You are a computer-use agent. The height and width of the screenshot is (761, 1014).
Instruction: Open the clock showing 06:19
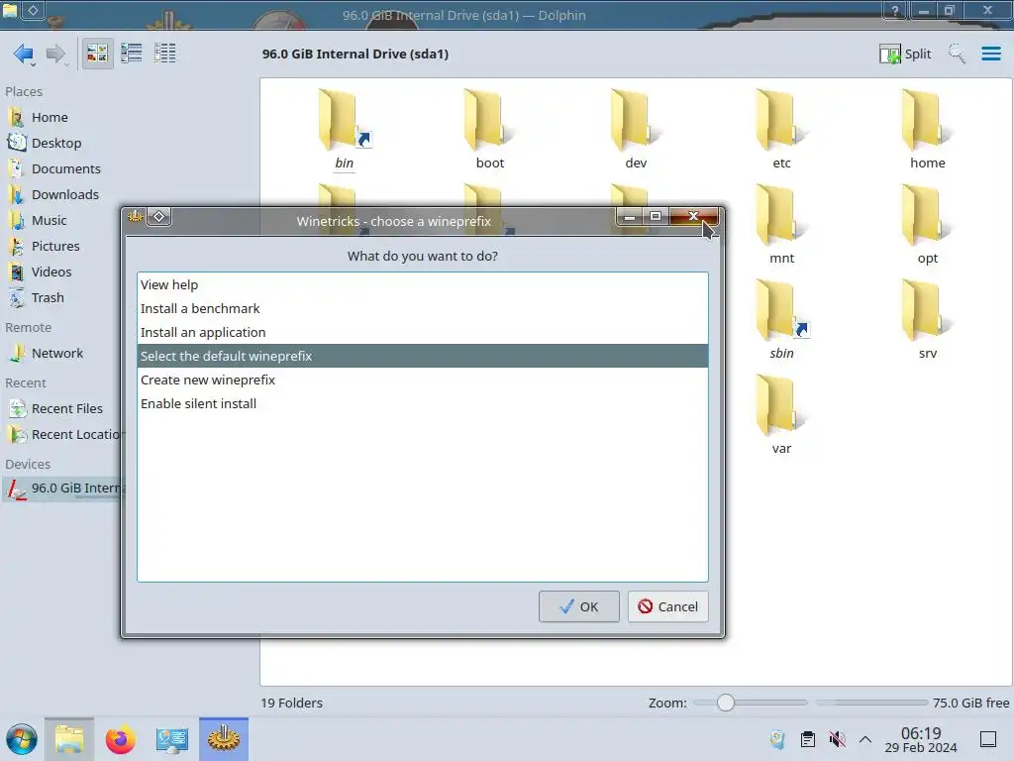pos(921,739)
